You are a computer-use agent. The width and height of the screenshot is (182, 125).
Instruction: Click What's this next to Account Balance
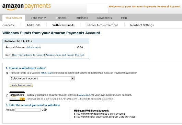click(x=34, y=47)
